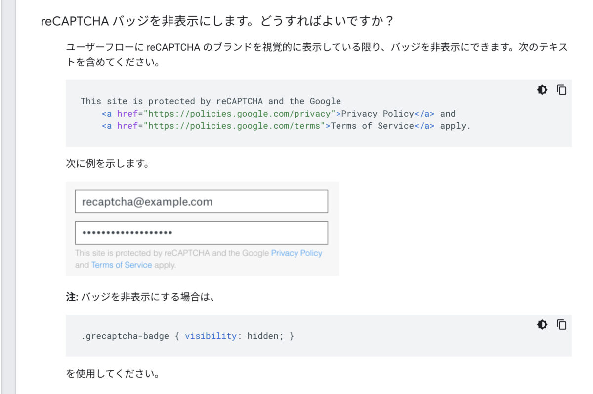Click the word "apply." in the HTML code block
This screenshot has height=394, width=593.
[x=456, y=126]
